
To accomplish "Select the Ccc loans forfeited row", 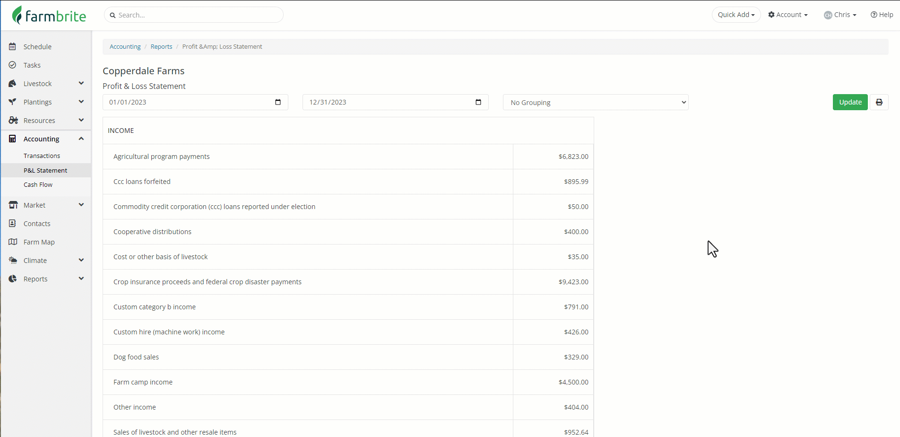I will pos(348,182).
